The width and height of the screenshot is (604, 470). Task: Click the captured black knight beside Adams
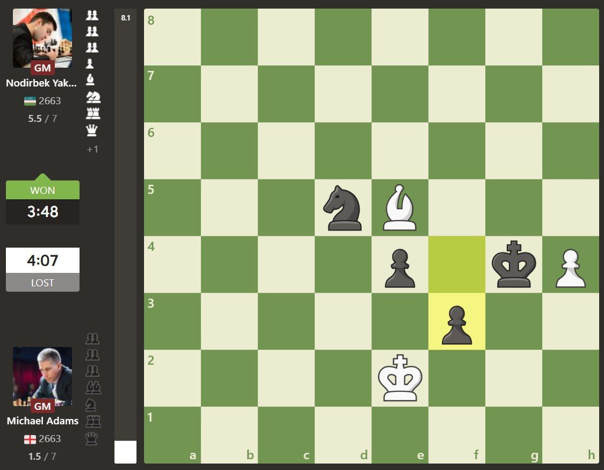pyautogui.click(x=90, y=405)
